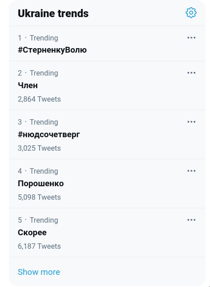Open the Член trending topic

[x=28, y=85]
